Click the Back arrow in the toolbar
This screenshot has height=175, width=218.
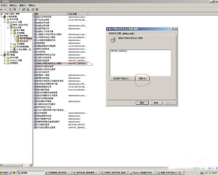2,10
